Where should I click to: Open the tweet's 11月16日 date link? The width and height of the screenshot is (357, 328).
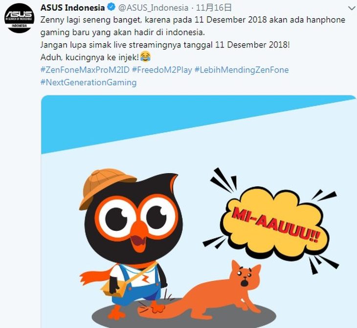(x=214, y=8)
